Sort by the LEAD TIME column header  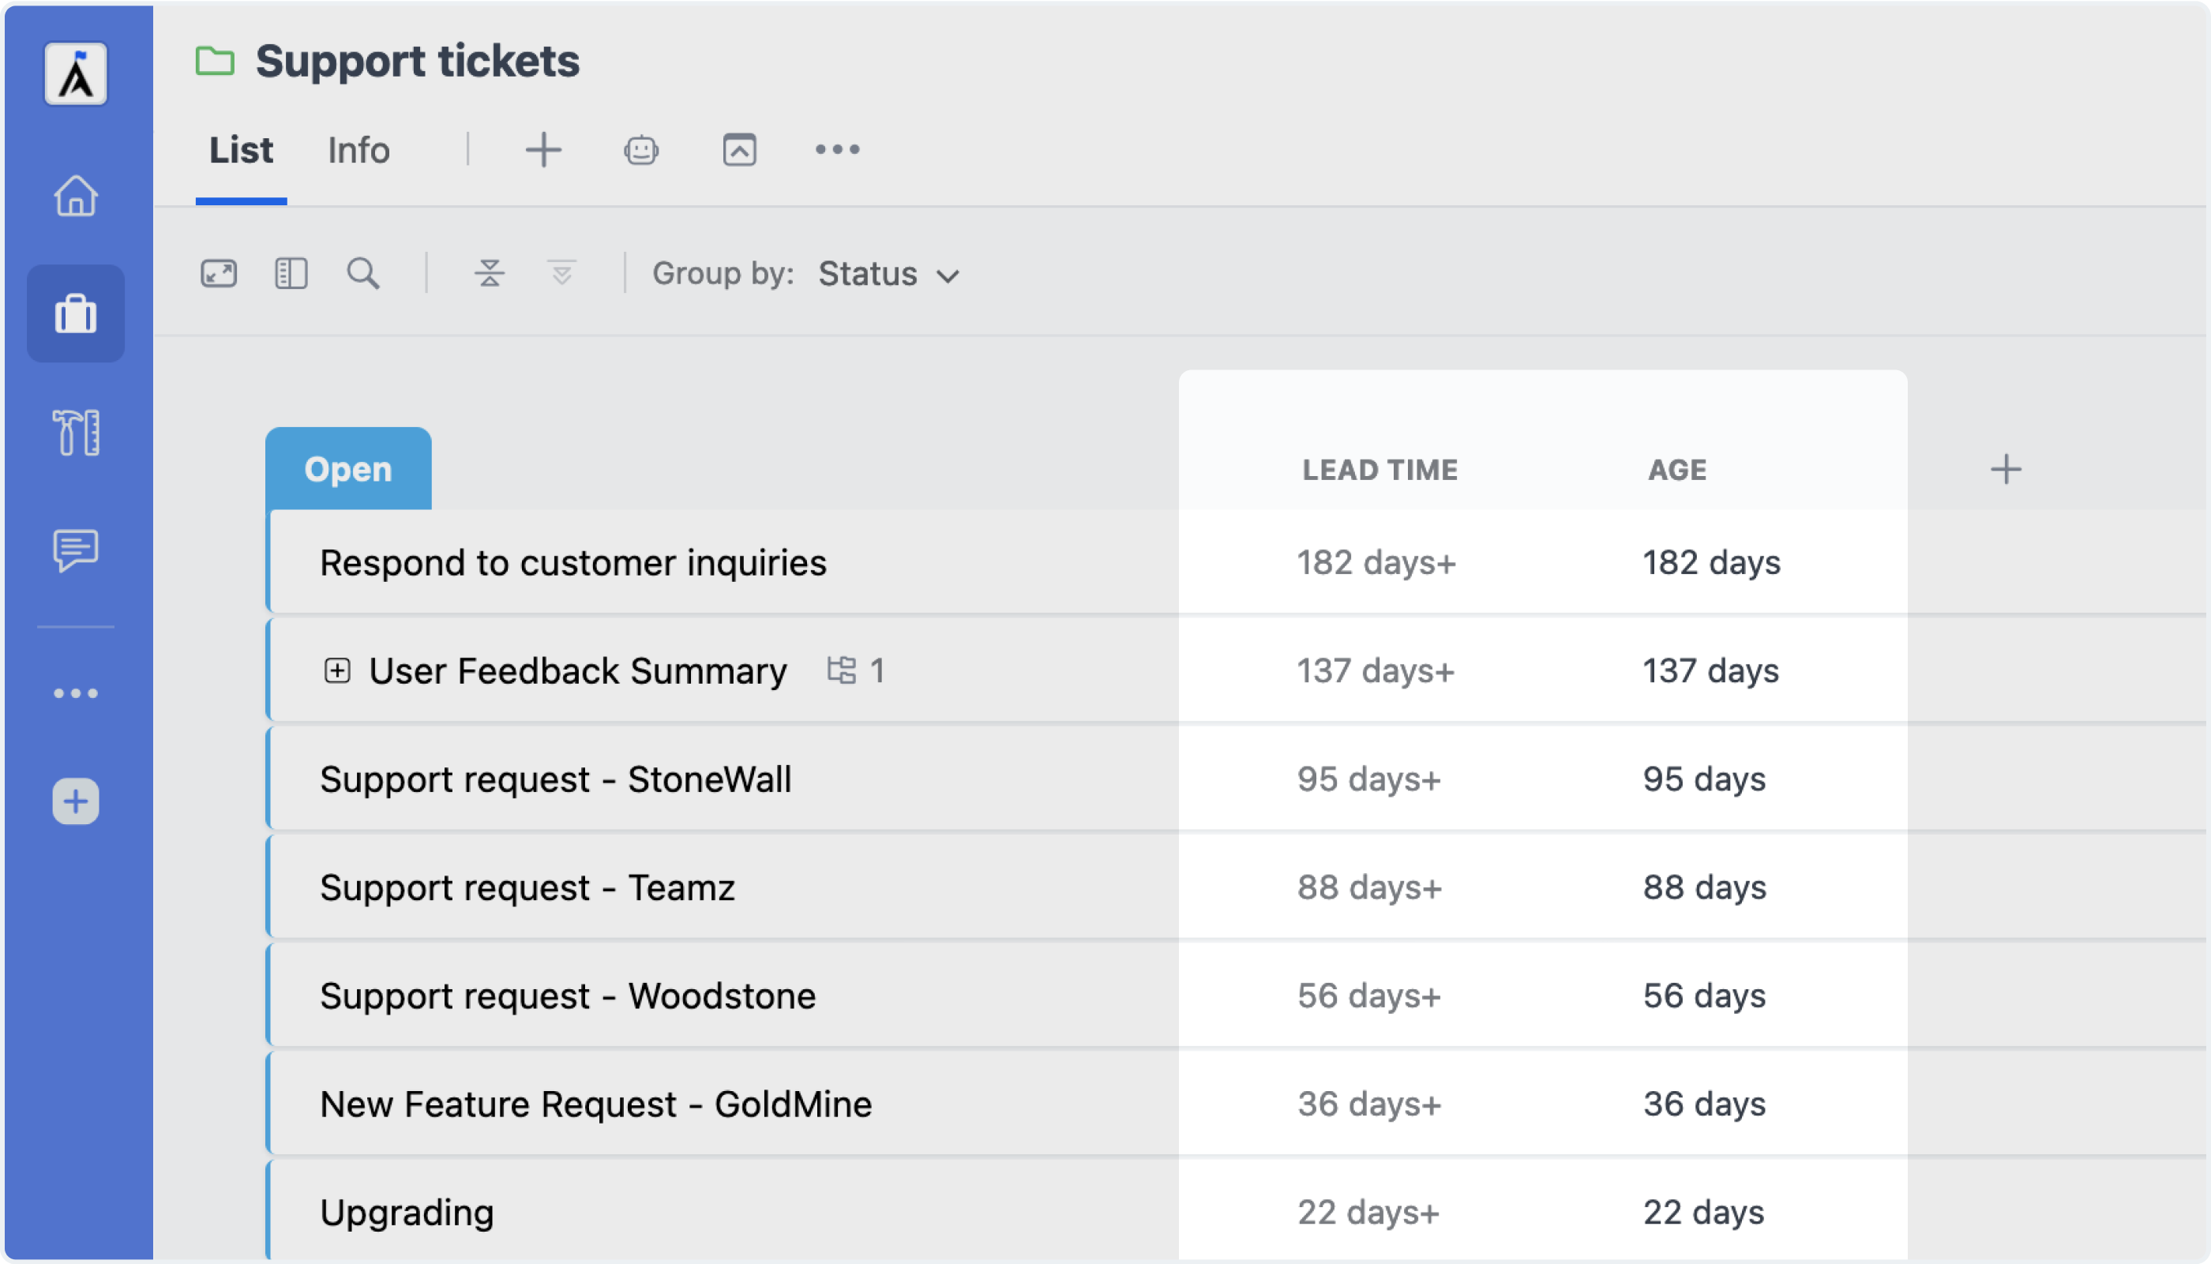point(1380,470)
